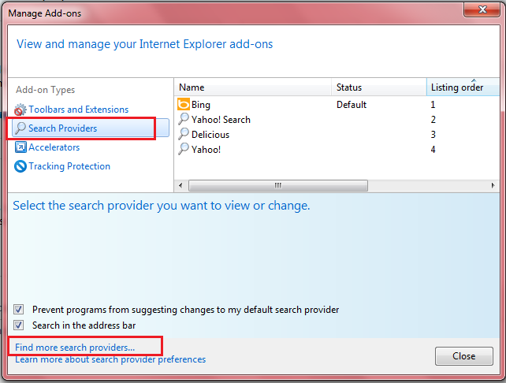
Task: Open Find more search providers link
Action: pyautogui.click(x=75, y=348)
